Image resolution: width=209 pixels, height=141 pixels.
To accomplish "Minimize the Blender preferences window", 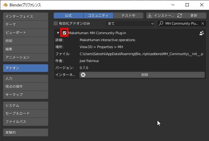I will tap(173, 5).
